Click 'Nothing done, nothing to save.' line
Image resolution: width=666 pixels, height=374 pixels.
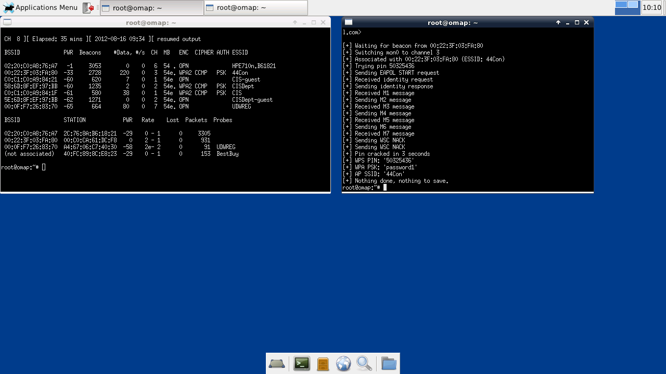point(395,181)
